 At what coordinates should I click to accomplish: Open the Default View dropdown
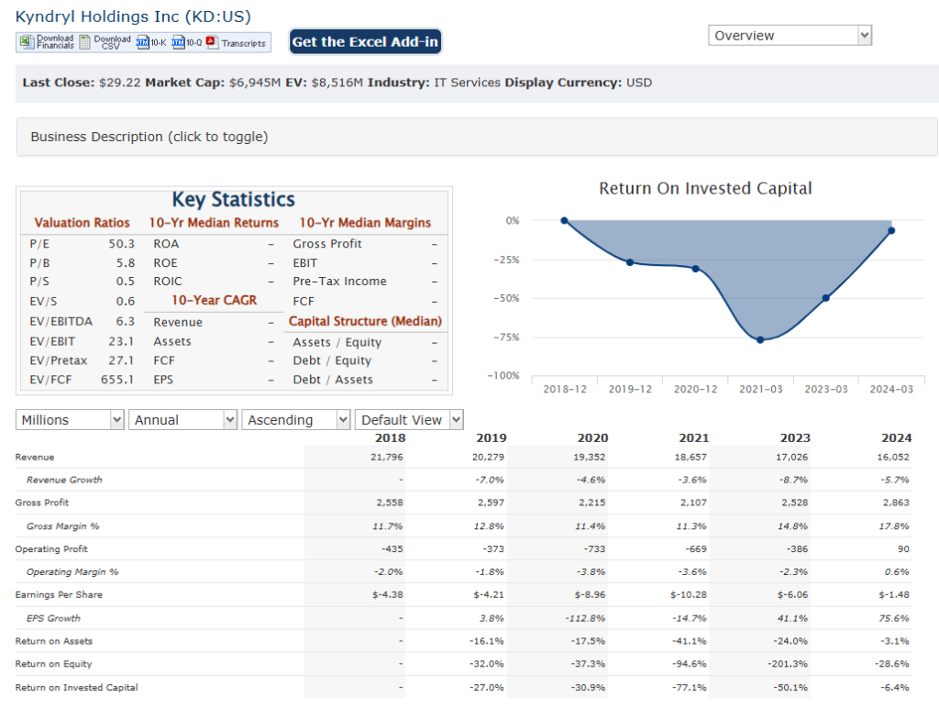[x=409, y=420]
